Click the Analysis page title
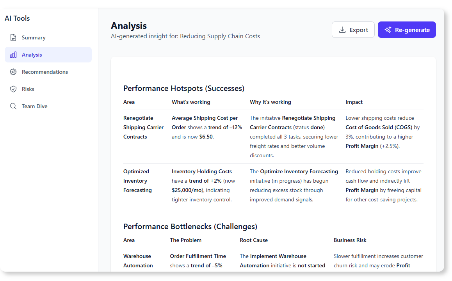This screenshot has width=452, height=281. point(129,26)
